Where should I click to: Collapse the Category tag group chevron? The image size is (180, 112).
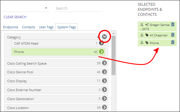(x=104, y=37)
